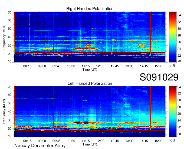Click the "13:30" time tick of Left Handed plot
The width and height of the screenshot is (184, 149).
129,141
